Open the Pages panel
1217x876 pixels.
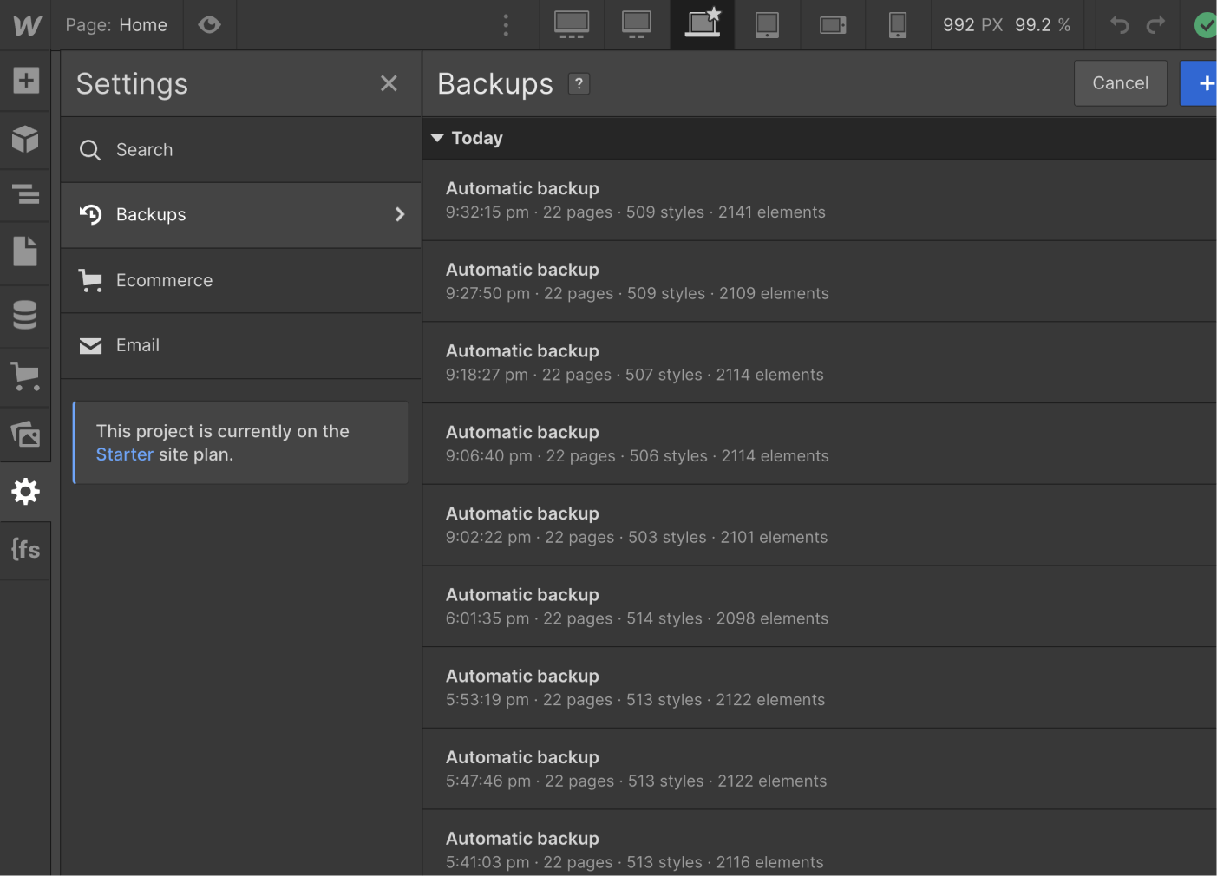25,252
